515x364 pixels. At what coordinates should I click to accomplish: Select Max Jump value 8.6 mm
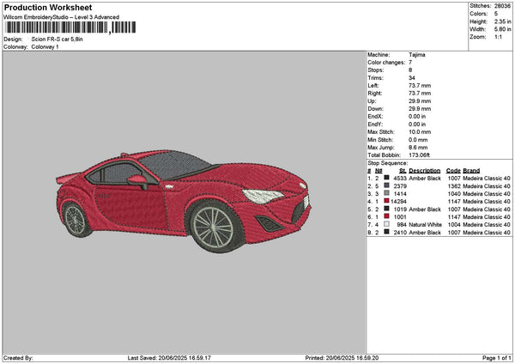[x=418, y=148]
